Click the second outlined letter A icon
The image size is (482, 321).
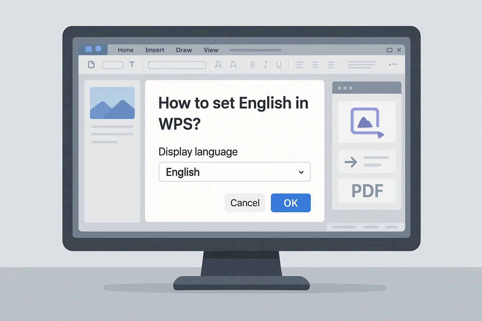point(233,65)
